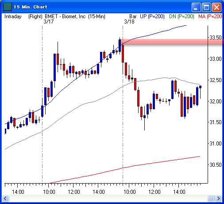Select the DN (P=200) indicator label

tap(182, 16)
